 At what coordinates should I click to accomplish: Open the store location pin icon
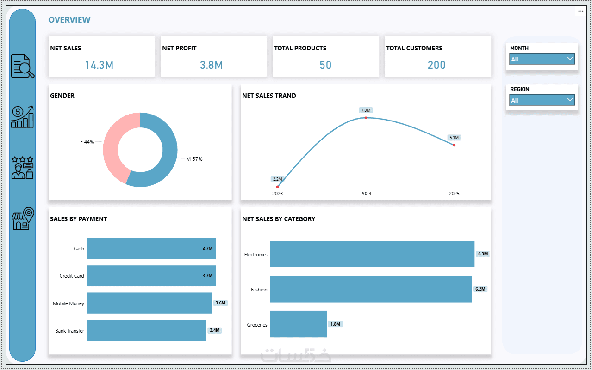click(23, 218)
